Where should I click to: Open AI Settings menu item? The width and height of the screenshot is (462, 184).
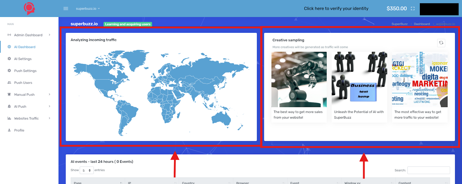pos(23,59)
